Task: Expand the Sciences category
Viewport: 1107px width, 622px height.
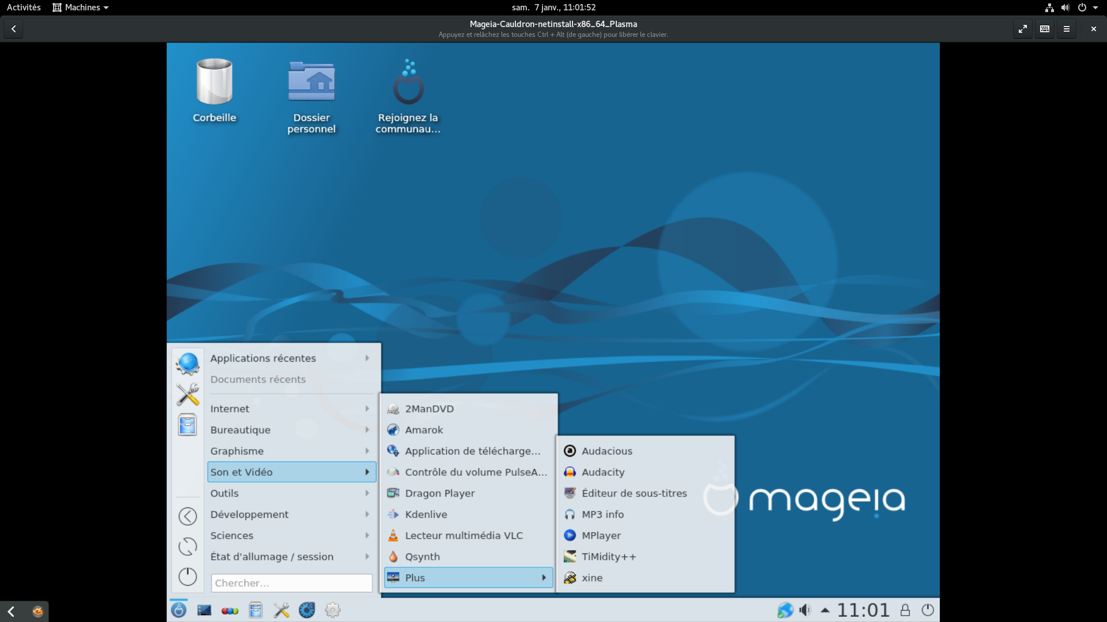Action: pos(291,536)
